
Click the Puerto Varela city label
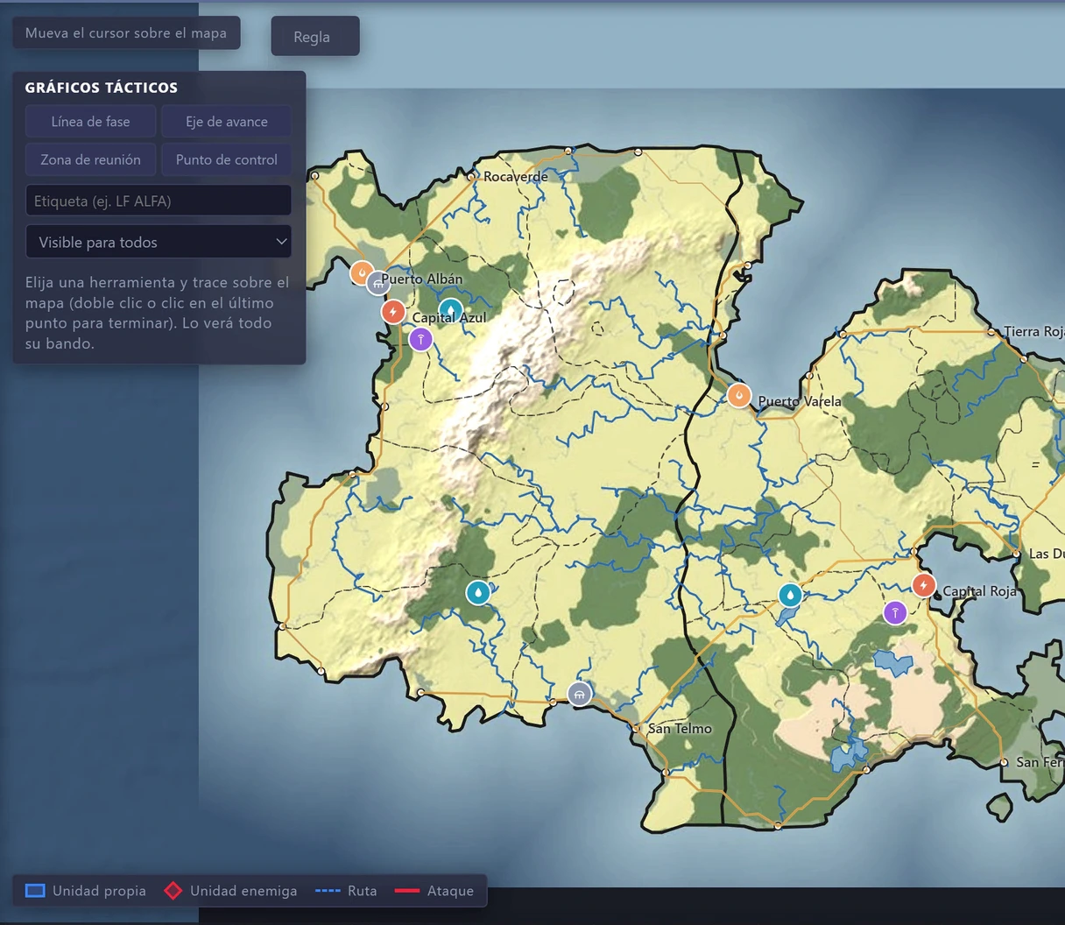tap(800, 401)
